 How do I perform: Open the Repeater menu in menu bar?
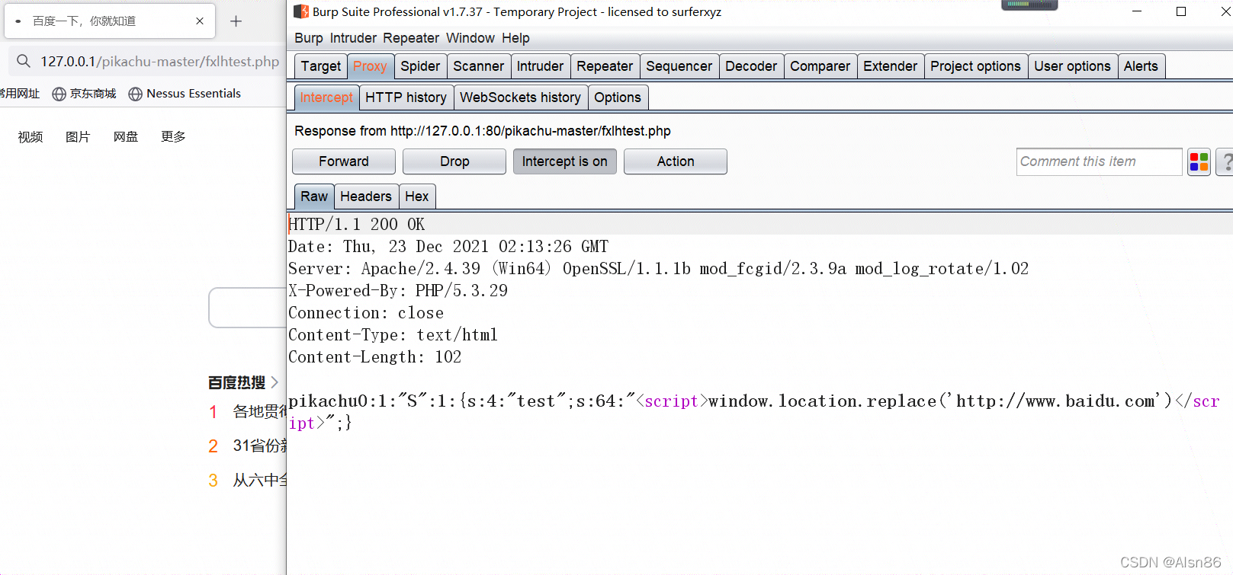(x=411, y=38)
